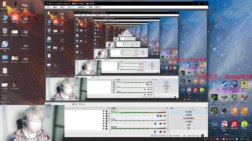Open the 文件(F) File menu
This screenshot has width=252, height=141.
point(48,7)
